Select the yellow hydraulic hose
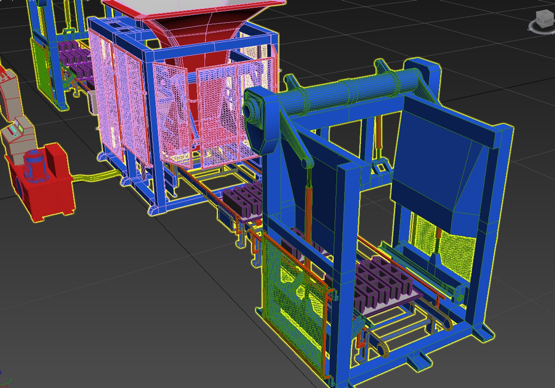The width and height of the screenshot is (555, 388). point(97,176)
